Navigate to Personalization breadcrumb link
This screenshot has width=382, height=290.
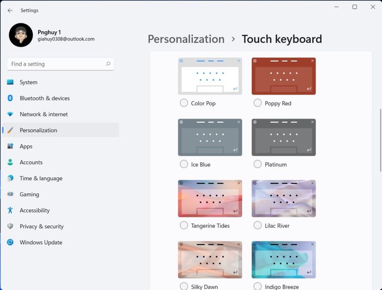186,39
